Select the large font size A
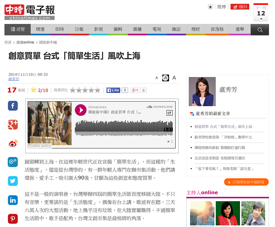This screenshot has height=227, width=275. (x=174, y=78)
